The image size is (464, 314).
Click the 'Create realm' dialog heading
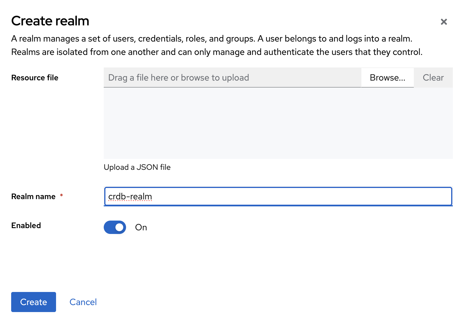50,21
